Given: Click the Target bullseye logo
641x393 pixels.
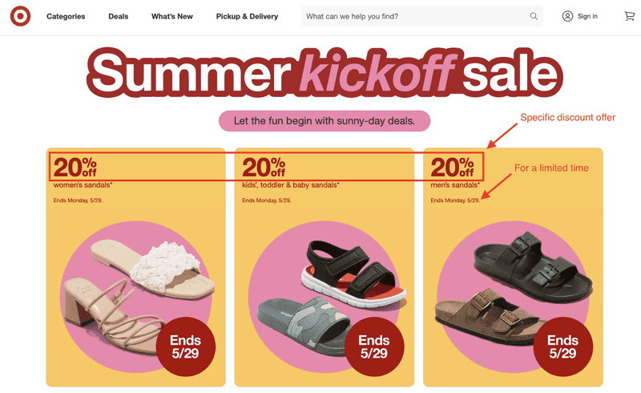Looking at the screenshot, I should (x=21, y=16).
